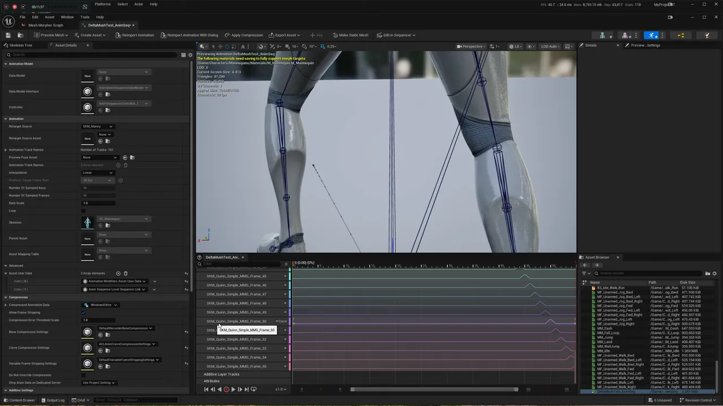Open curve options for Frame_50 track
The width and height of the screenshot is (723, 406).
tap(281, 321)
